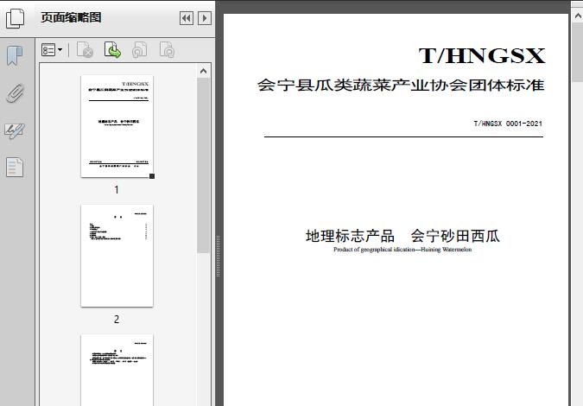Open the Attachments paperclip panel
The height and width of the screenshot is (406, 583).
[x=15, y=93]
